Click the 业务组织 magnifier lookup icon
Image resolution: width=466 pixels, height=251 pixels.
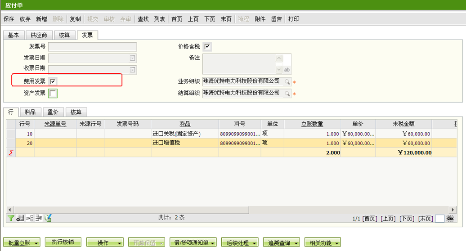[287, 82]
